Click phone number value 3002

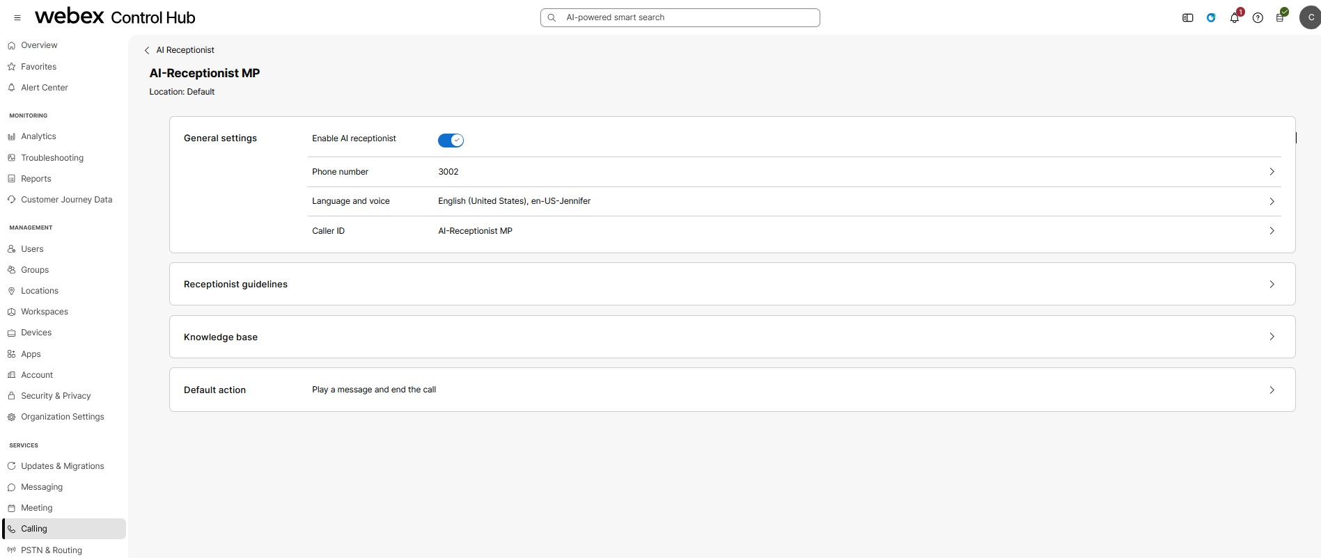coord(448,172)
